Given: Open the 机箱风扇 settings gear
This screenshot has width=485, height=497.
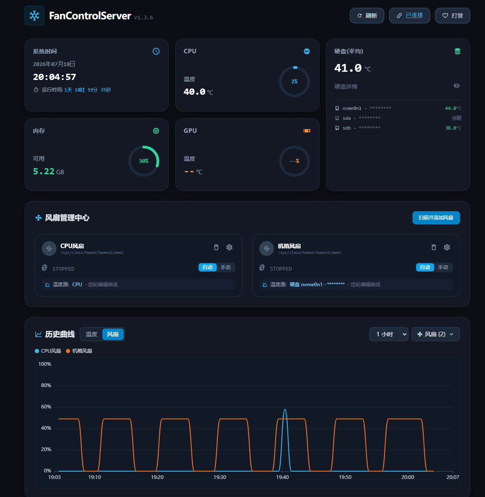Looking at the screenshot, I should point(447,247).
